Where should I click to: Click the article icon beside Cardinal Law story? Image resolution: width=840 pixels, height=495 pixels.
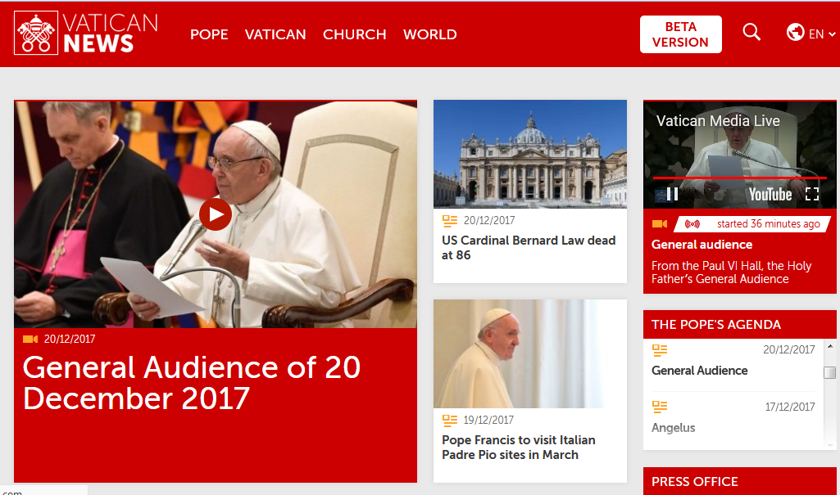(x=449, y=221)
